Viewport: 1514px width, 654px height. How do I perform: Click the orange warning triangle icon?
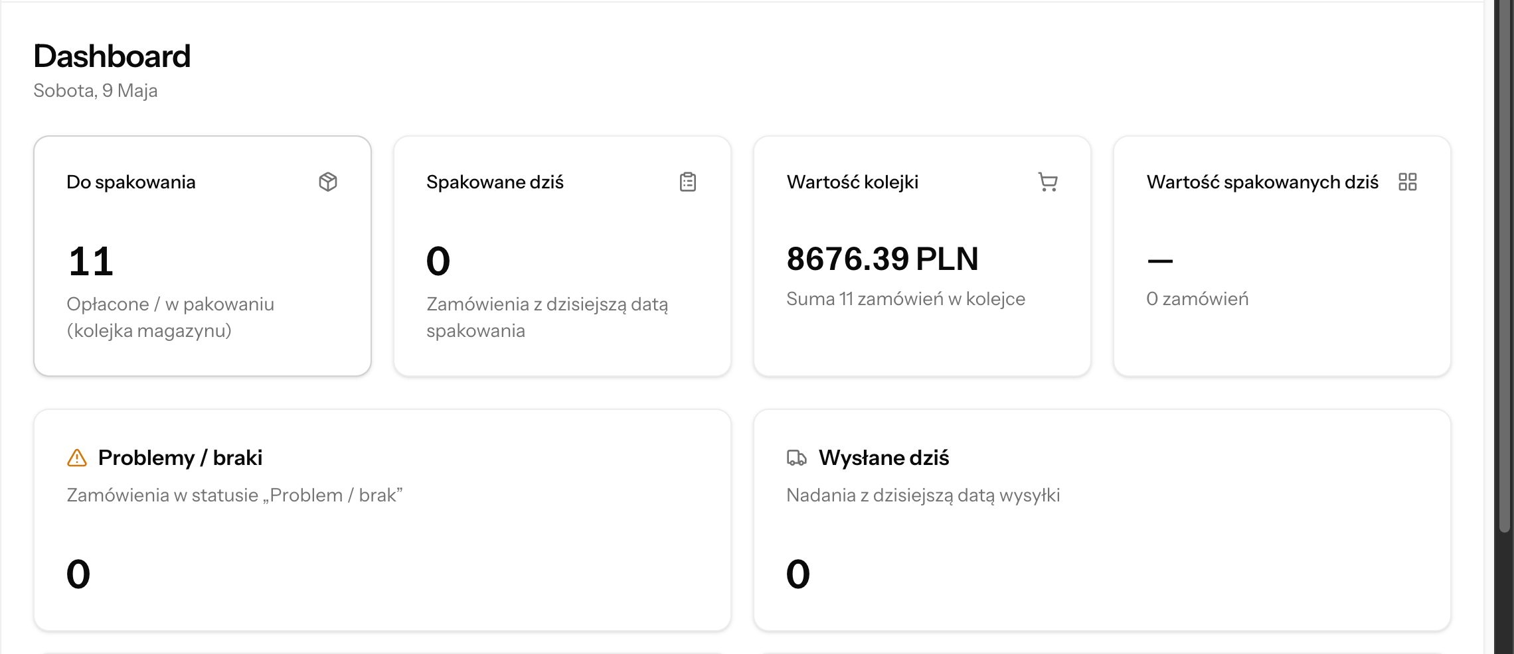pos(77,458)
